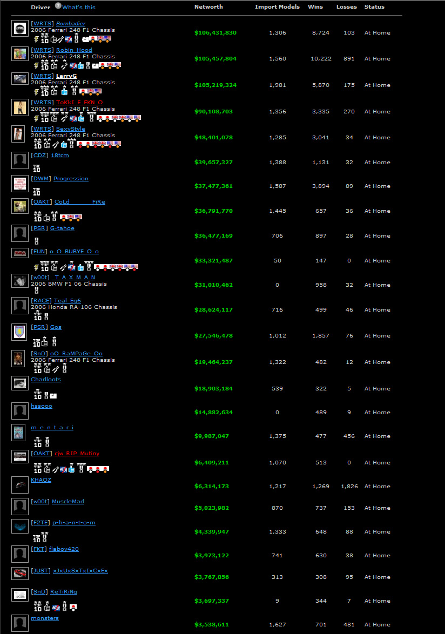The image size is (445, 634).
Task: Click the medal badge under G-tahoe
Action: [x=37, y=241]
